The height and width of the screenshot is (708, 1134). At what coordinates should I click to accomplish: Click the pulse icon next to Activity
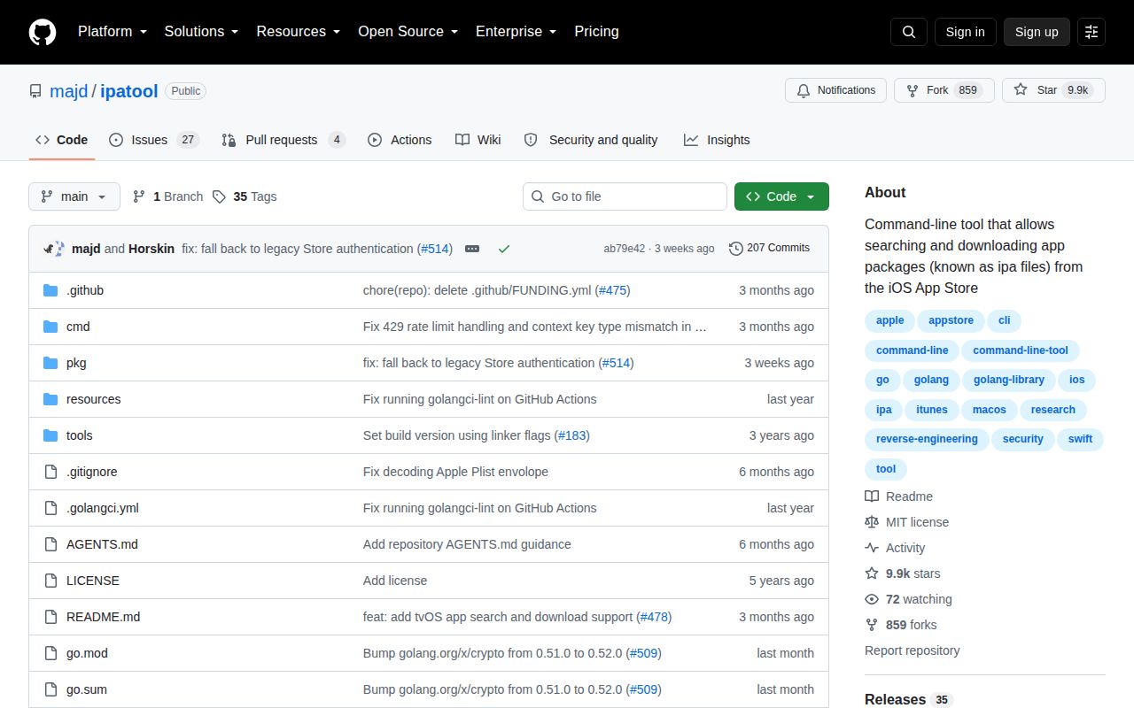click(872, 548)
